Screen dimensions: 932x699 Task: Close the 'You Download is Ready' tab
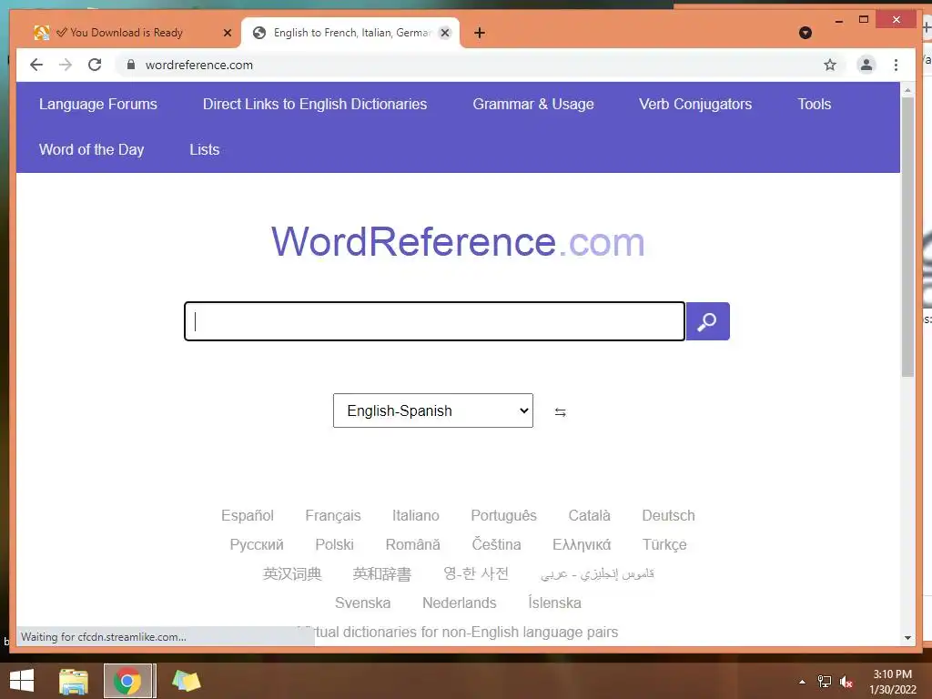click(x=227, y=33)
